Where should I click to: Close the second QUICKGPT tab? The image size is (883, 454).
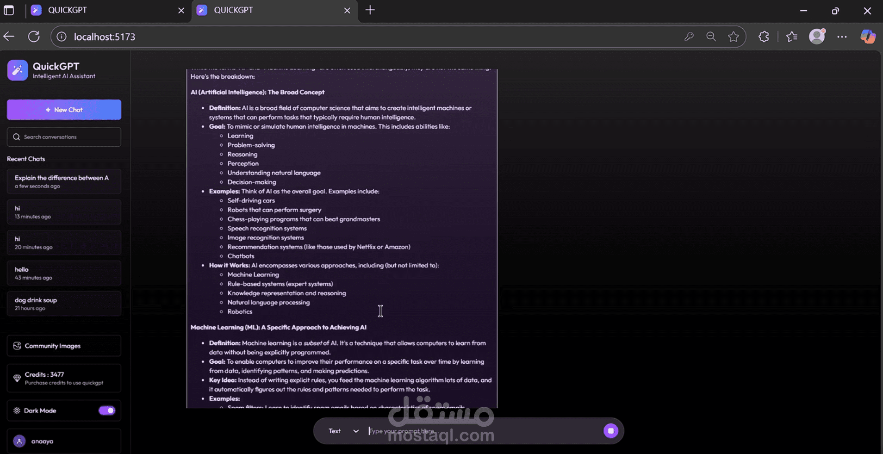(x=347, y=10)
